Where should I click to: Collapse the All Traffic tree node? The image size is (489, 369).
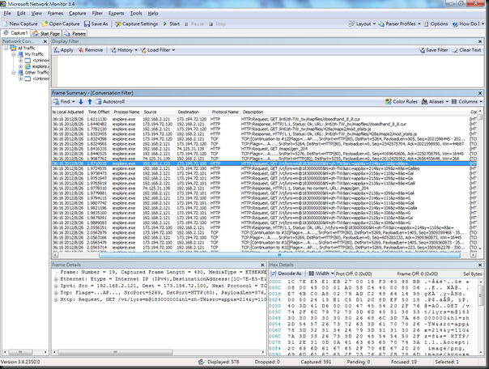pyautogui.click(x=6, y=49)
